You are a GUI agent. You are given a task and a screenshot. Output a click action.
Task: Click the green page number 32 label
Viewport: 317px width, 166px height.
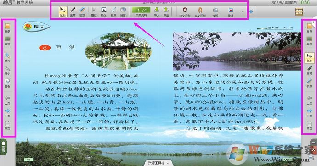28,160
